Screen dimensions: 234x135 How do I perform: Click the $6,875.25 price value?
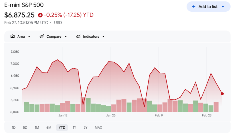19,15
